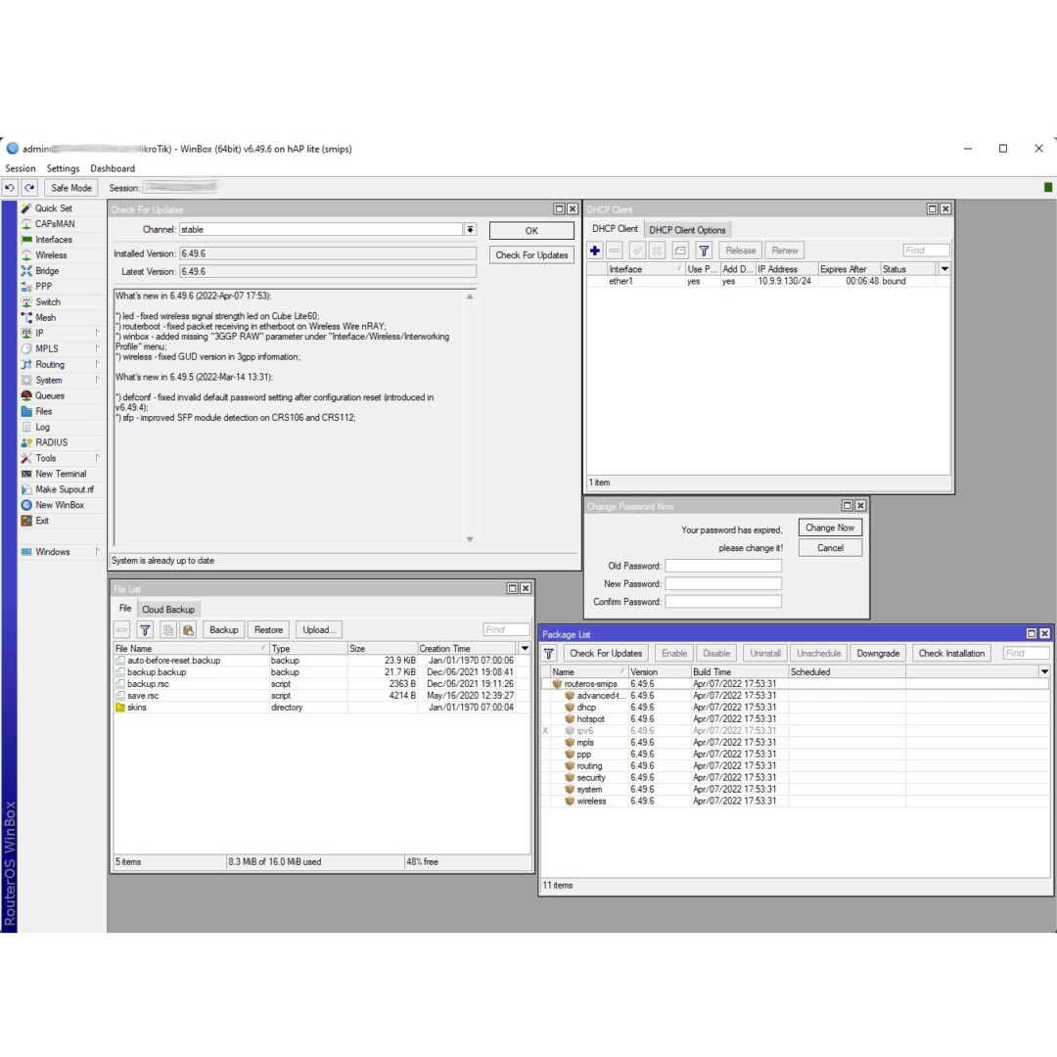Expand the IP submenu
Screen dimensions: 1057x1057
[x=98, y=333]
